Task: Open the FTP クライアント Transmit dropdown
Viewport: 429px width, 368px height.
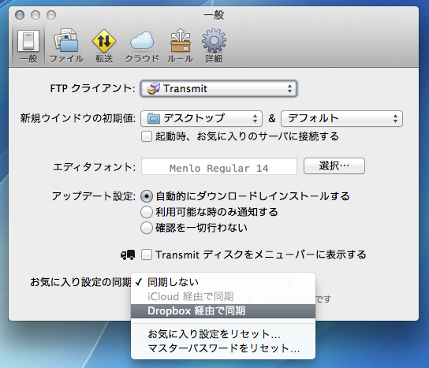Action: 218,88
